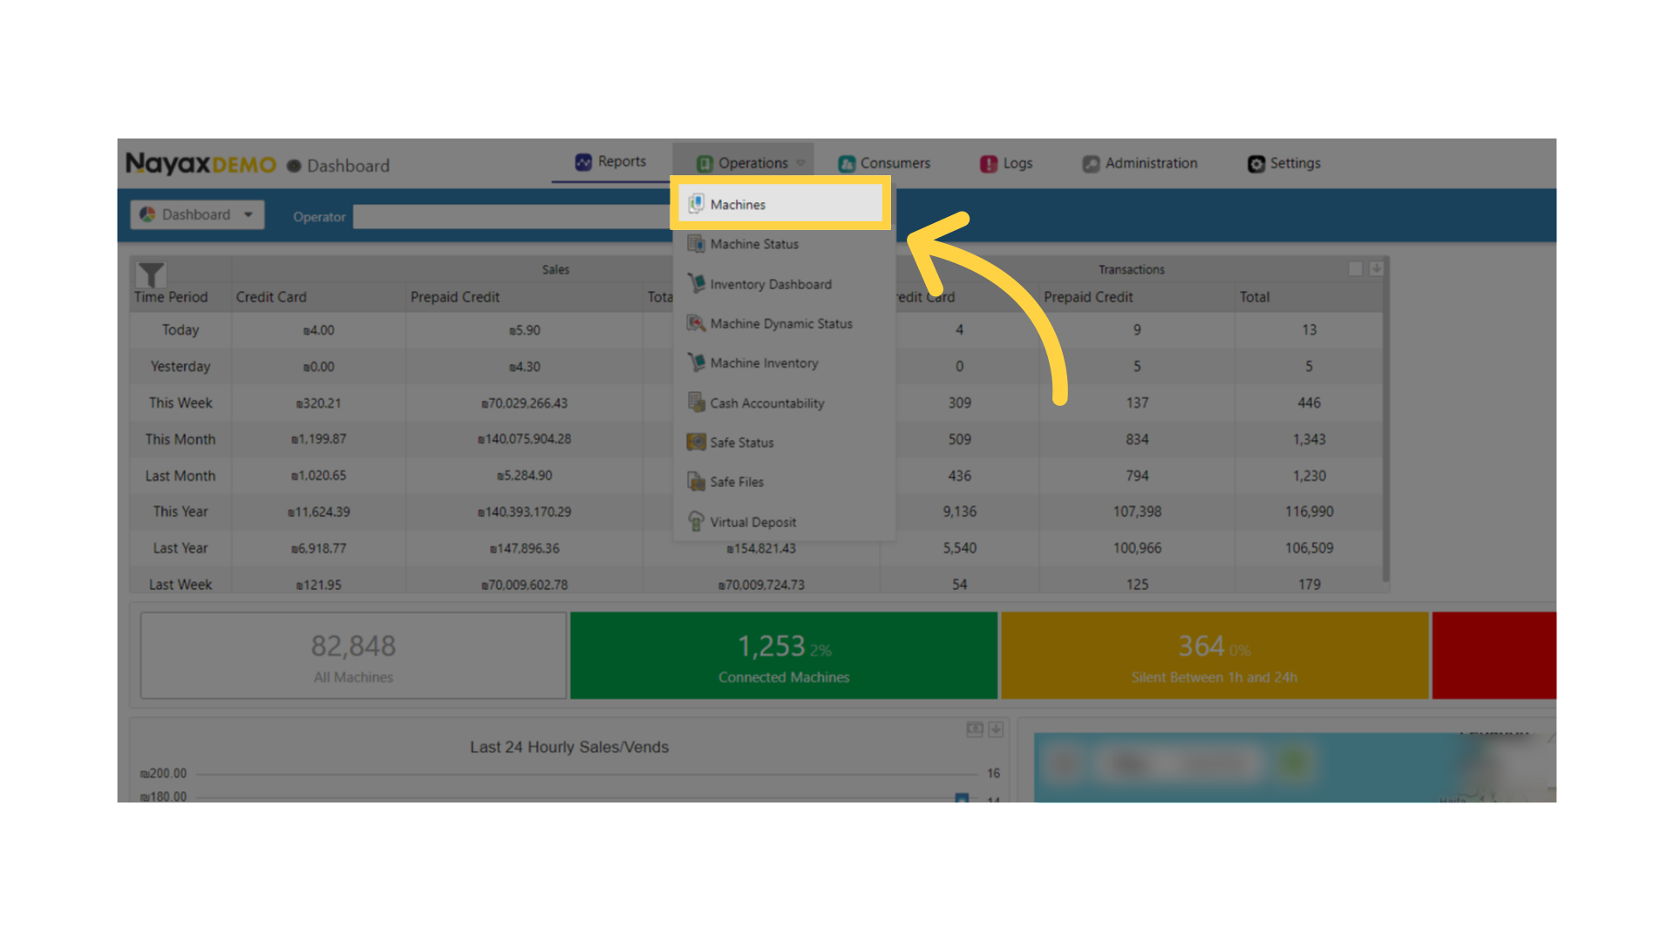Click the Nayax DEMO logo

(x=201, y=164)
